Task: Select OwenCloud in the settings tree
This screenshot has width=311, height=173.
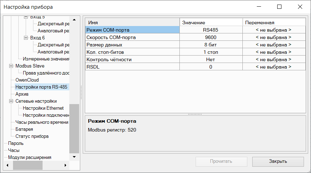Action: click(27, 80)
